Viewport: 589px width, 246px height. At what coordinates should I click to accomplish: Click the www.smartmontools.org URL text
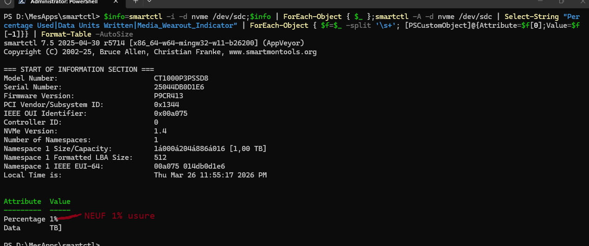[x=273, y=52]
